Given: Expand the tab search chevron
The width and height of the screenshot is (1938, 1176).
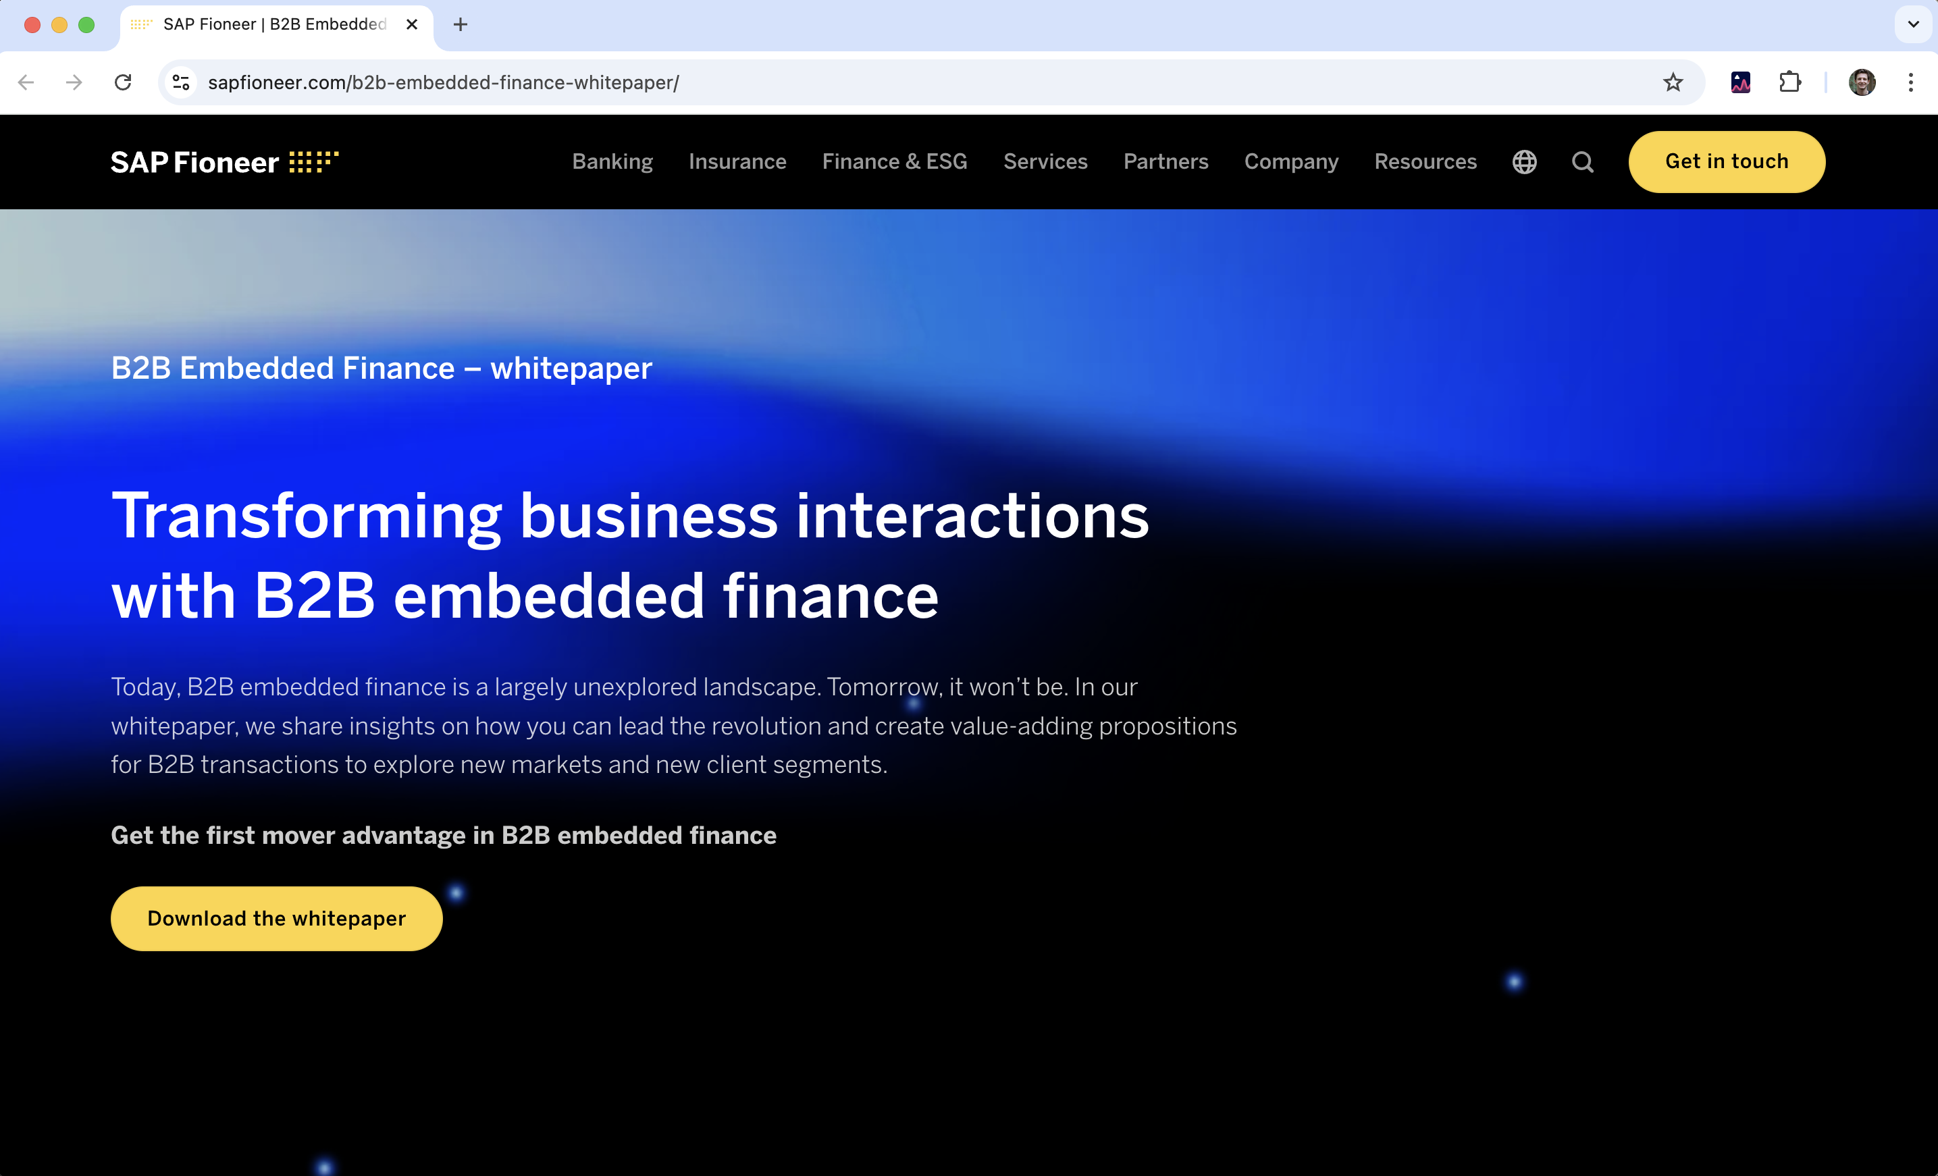Looking at the screenshot, I should (x=1914, y=24).
